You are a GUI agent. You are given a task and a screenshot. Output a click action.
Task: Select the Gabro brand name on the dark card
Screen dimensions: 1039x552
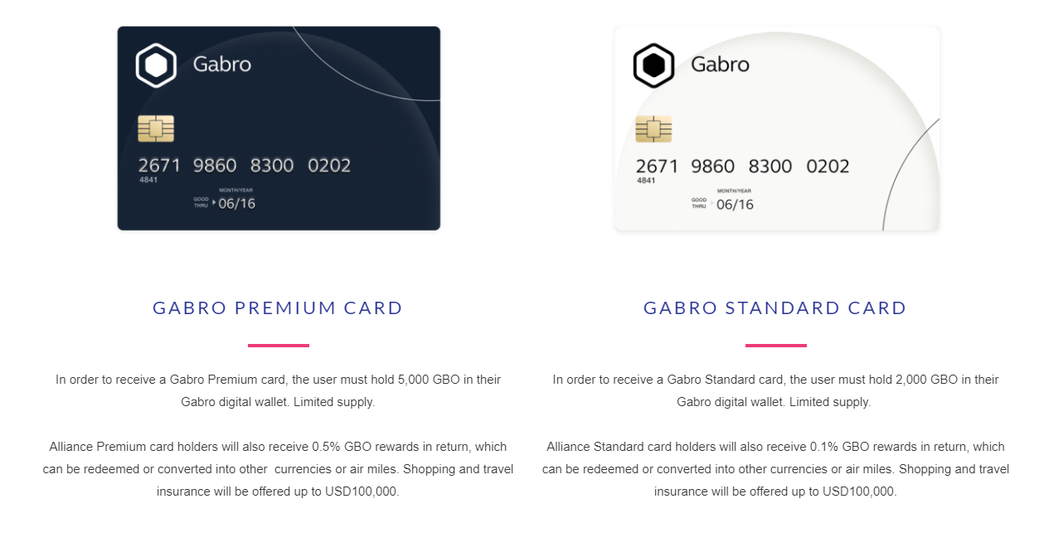point(221,64)
